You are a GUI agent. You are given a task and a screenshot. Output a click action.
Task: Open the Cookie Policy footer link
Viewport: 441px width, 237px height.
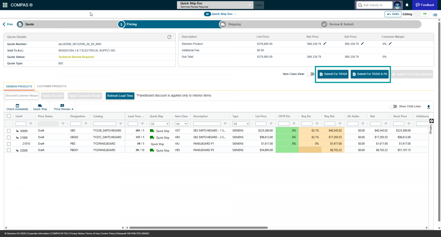[108, 233]
